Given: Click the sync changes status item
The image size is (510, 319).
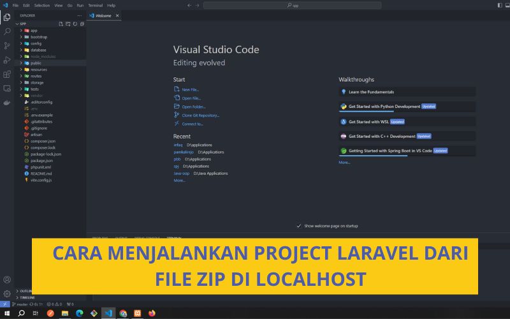Looking at the screenshot, I should pos(36,304).
